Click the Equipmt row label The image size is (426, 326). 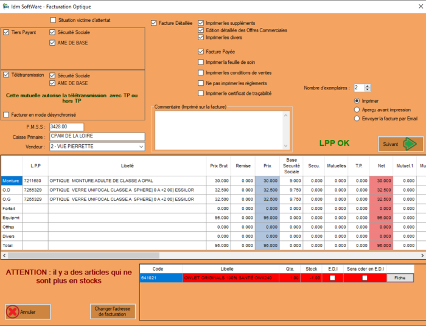click(x=11, y=218)
